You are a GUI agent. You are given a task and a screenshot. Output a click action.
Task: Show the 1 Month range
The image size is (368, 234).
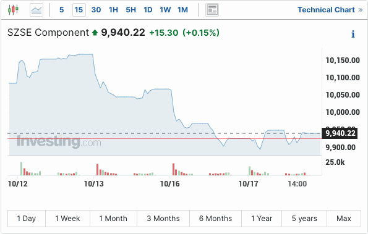click(x=113, y=219)
